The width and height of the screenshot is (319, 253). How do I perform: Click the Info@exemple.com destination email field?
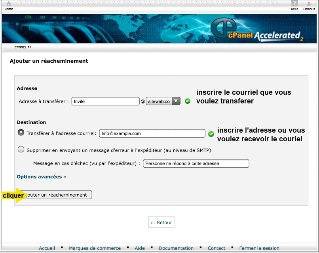click(x=152, y=133)
